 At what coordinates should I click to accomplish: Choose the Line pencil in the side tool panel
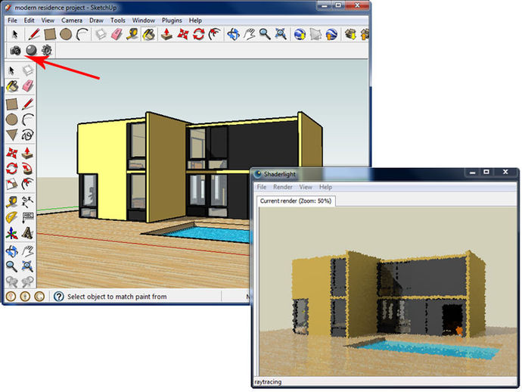[x=28, y=104]
